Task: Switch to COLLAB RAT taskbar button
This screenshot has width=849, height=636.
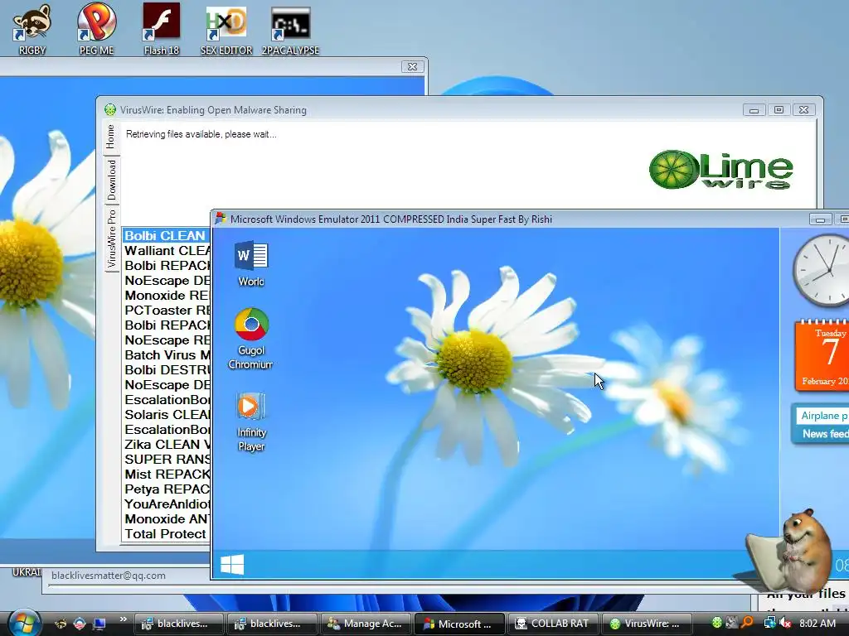Action: coord(552,624)
